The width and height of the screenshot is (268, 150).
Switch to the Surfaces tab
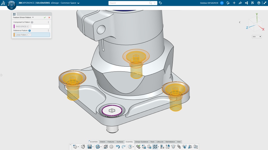click(120, 142)
